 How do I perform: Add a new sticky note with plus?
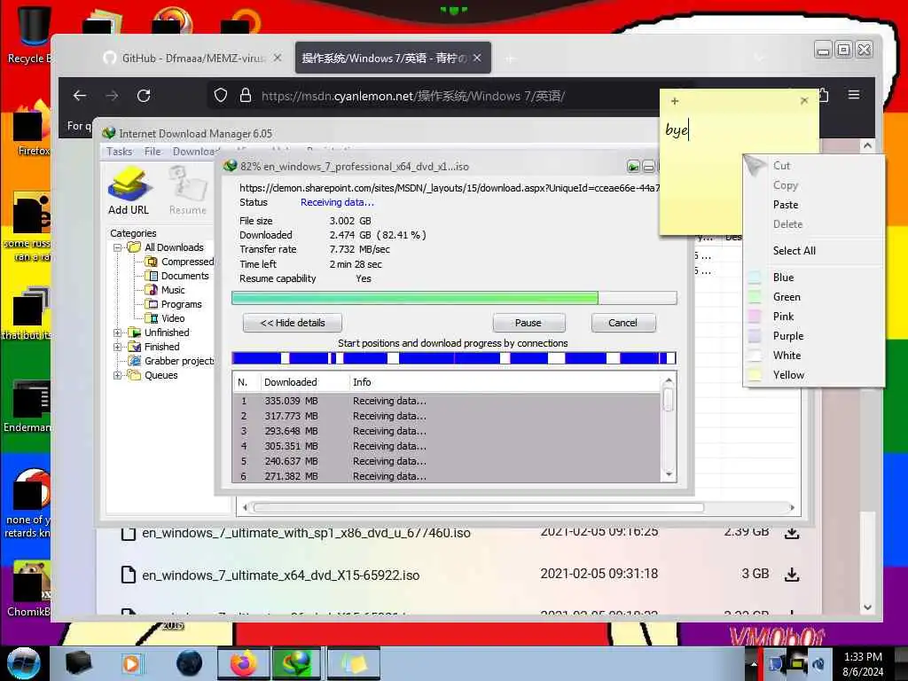675,101
